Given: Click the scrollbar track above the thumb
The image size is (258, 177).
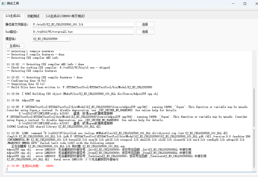Looking at the screenshot, I should coord(254,69).
